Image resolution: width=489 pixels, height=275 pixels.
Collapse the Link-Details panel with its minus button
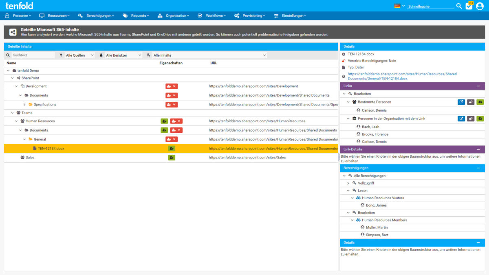coord(478,150)
